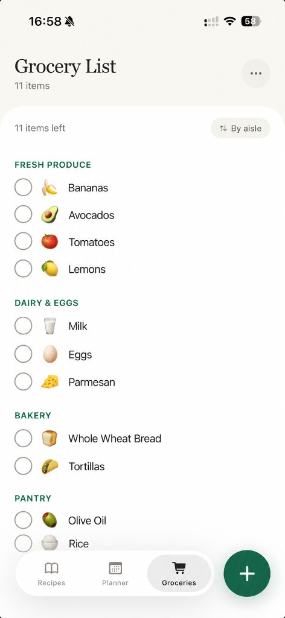Check the Olive Oil circle
Viewport: 285px width, 618px height.
click(24, 520)
